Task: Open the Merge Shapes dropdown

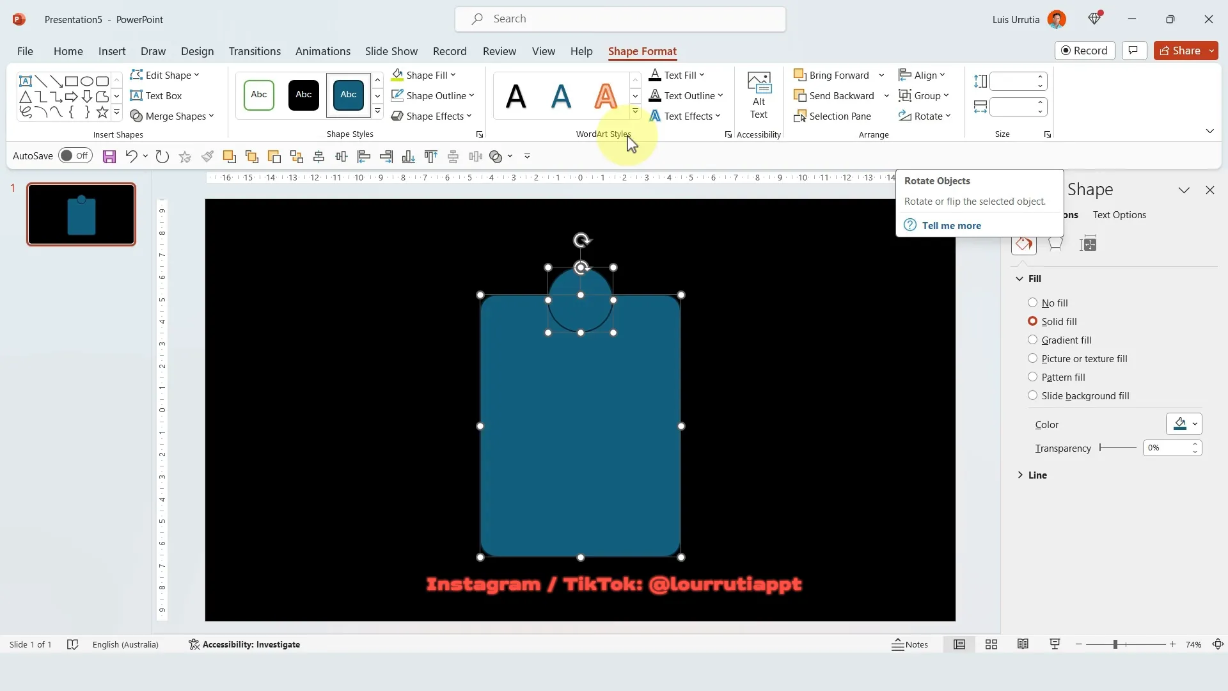Action: [172, 116]
